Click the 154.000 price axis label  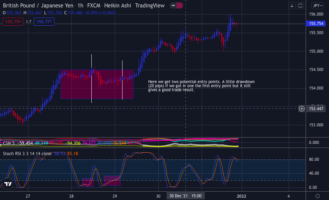click(316, 88)
